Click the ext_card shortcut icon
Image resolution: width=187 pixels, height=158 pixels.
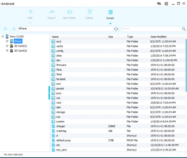(53, 150)
